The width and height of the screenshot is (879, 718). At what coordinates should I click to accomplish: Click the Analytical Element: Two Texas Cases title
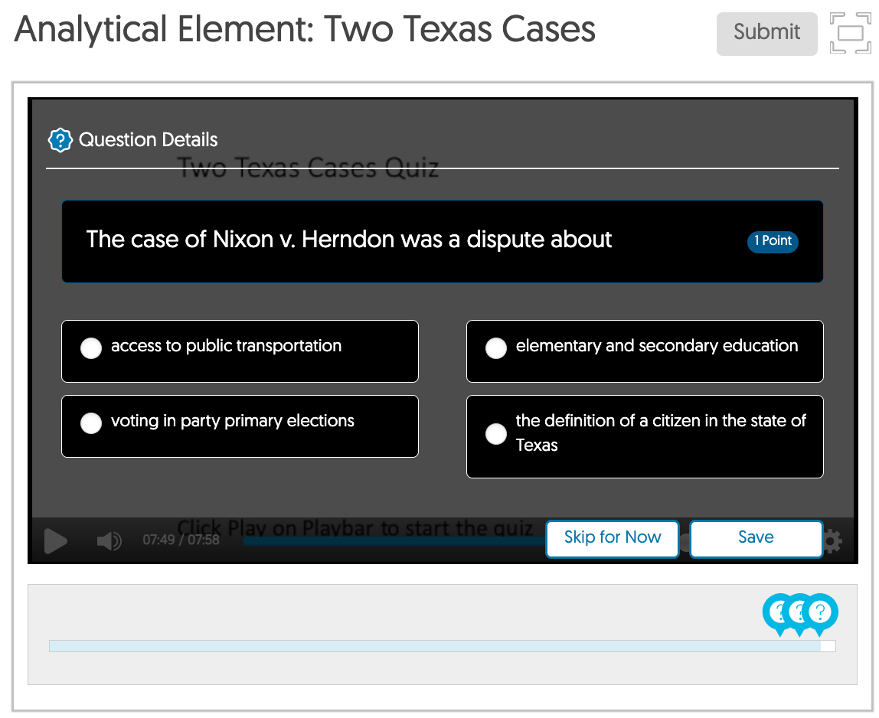[x=305, y=30]
